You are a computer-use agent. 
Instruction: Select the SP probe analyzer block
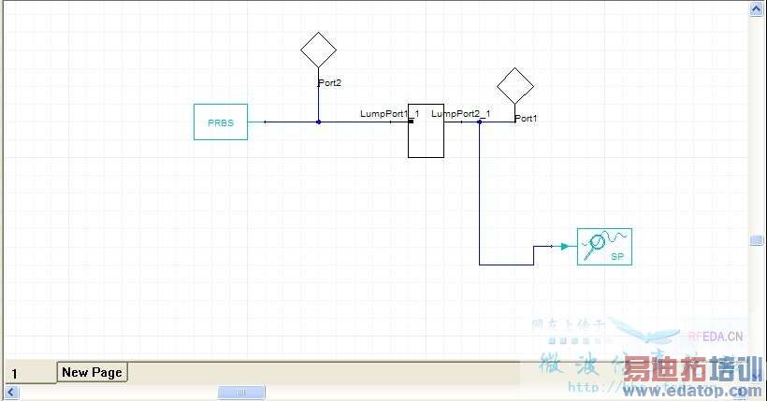coord(604,247)
